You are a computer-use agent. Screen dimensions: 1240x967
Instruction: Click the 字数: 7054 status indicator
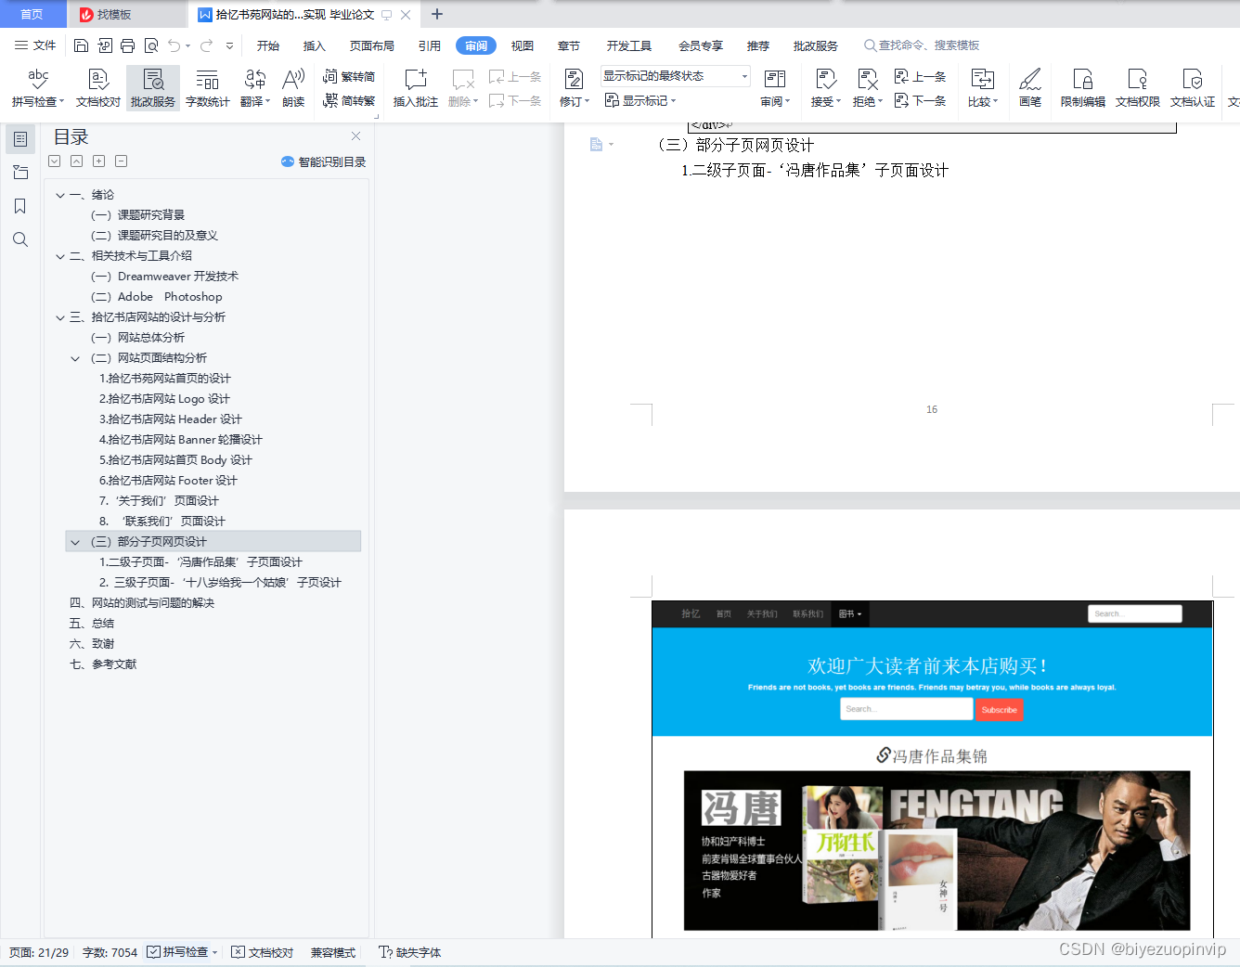tap(110, 952)
